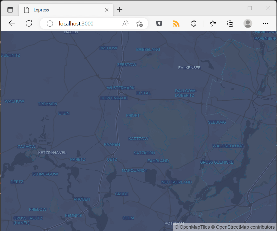Toggle the vertical tabs actions button
This screenshot has height=231, width=277.
point(10,10)
